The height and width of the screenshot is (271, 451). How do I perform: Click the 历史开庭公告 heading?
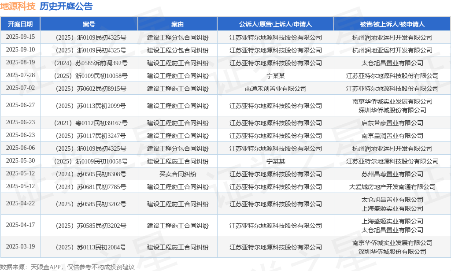coord(66,6)
